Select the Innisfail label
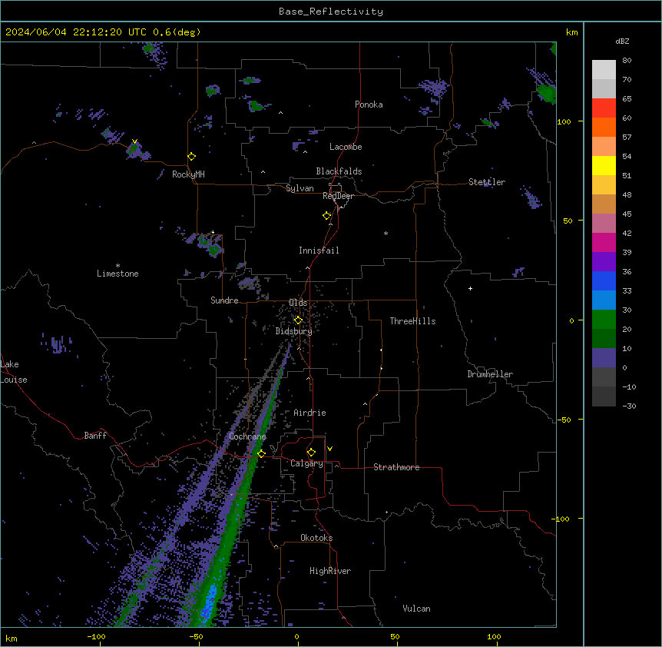 [x=319, y=251]
